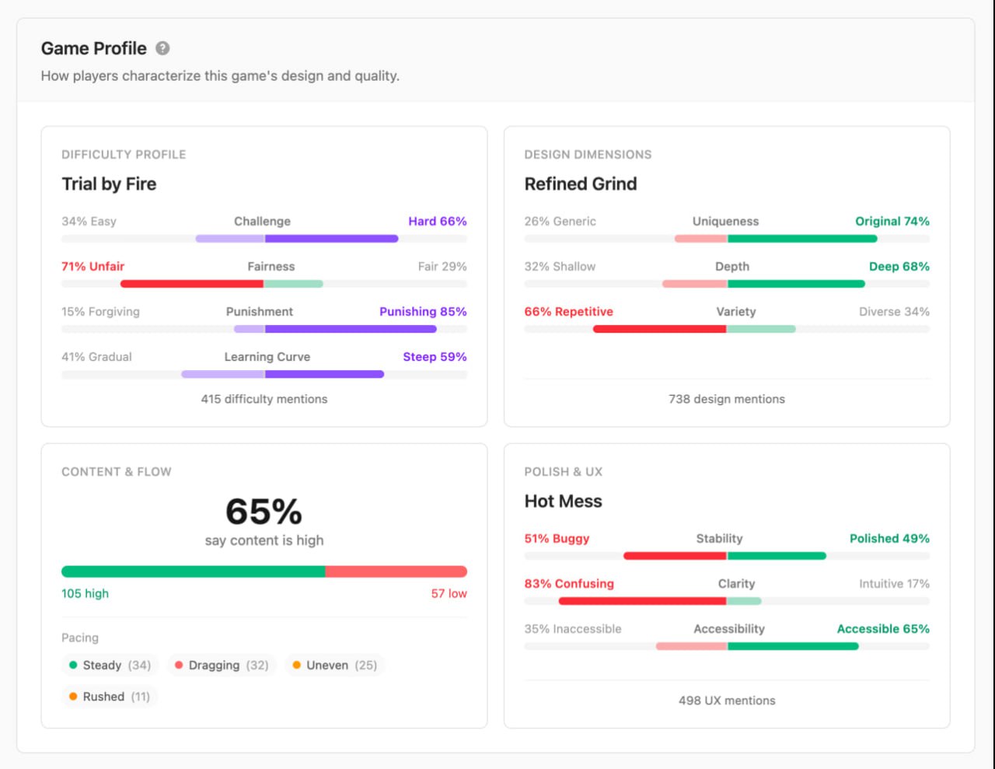Click the Original 74% label
The image size is (995, 769).
tap(892, 222)
